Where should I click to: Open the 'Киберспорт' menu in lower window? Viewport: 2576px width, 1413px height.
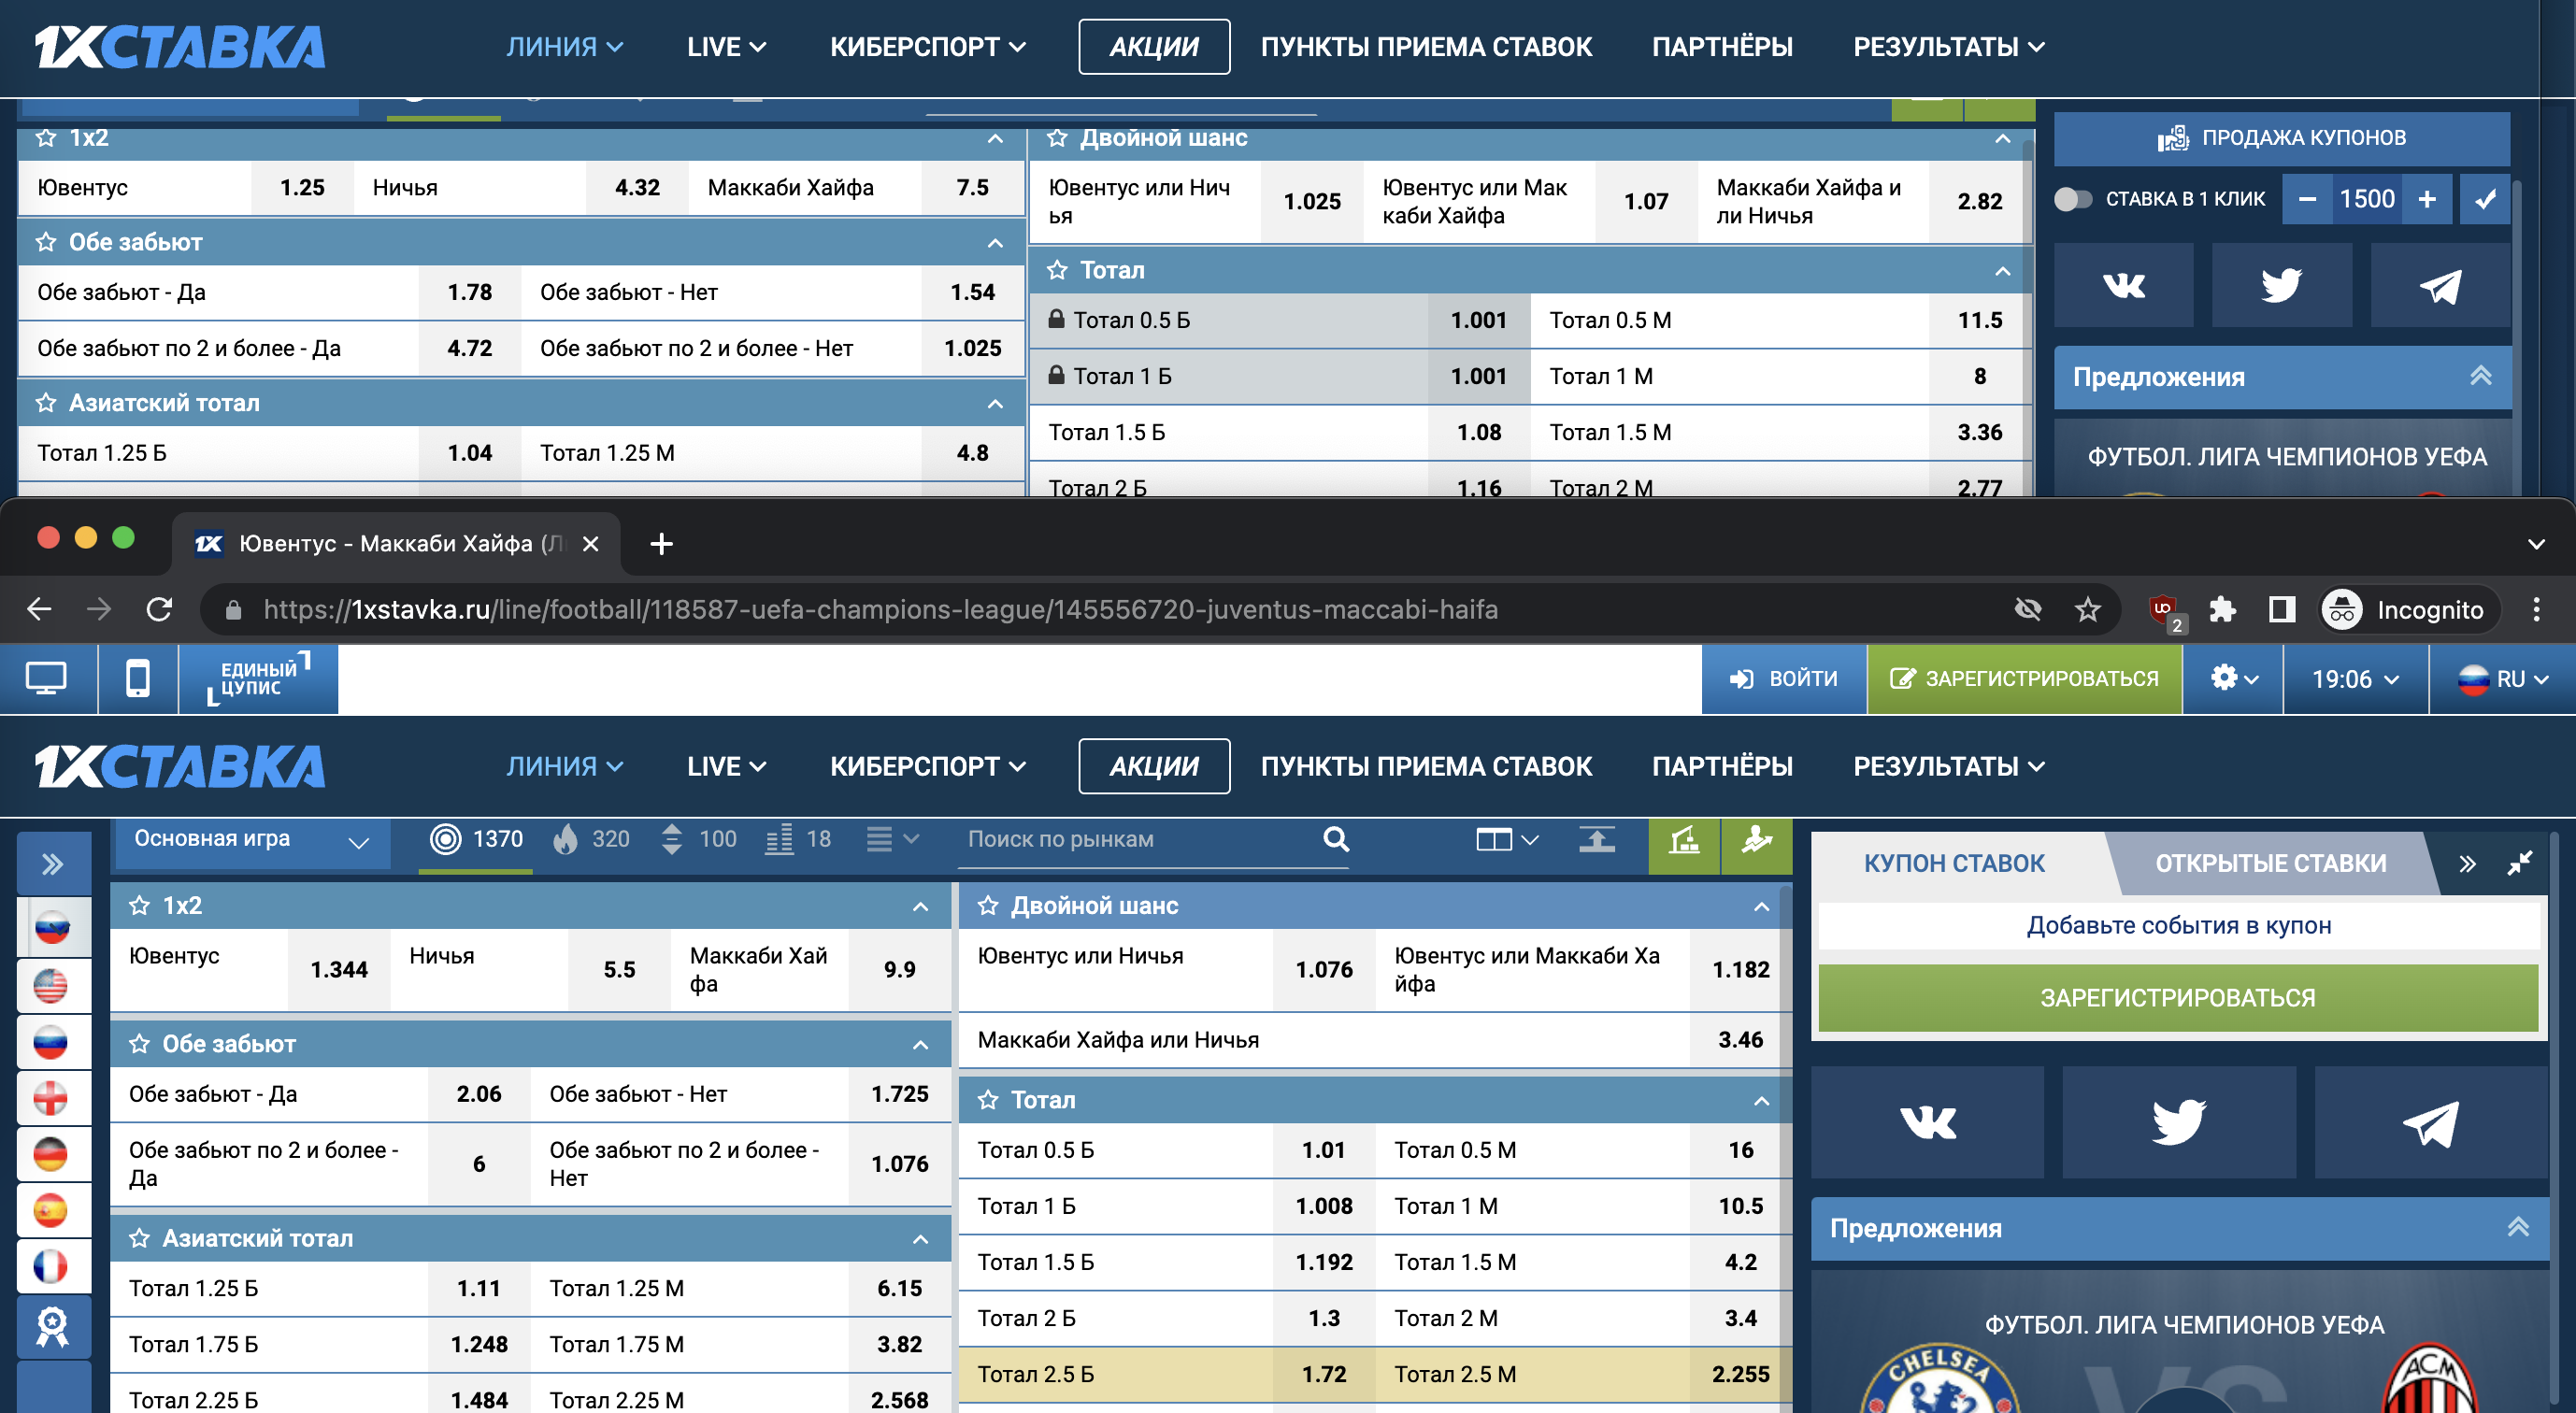(927, 766)
